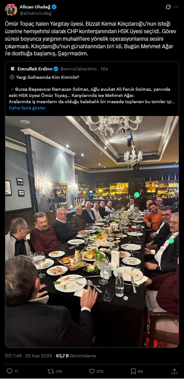Screen dimensions: 184x379
Task: Open the reply comment icon
Action: (9, 371)
